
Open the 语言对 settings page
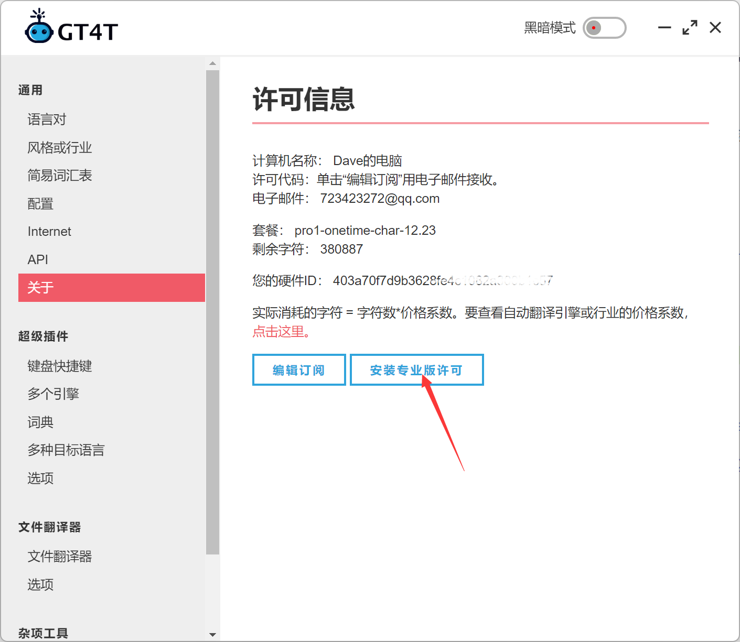click(112, 119)
